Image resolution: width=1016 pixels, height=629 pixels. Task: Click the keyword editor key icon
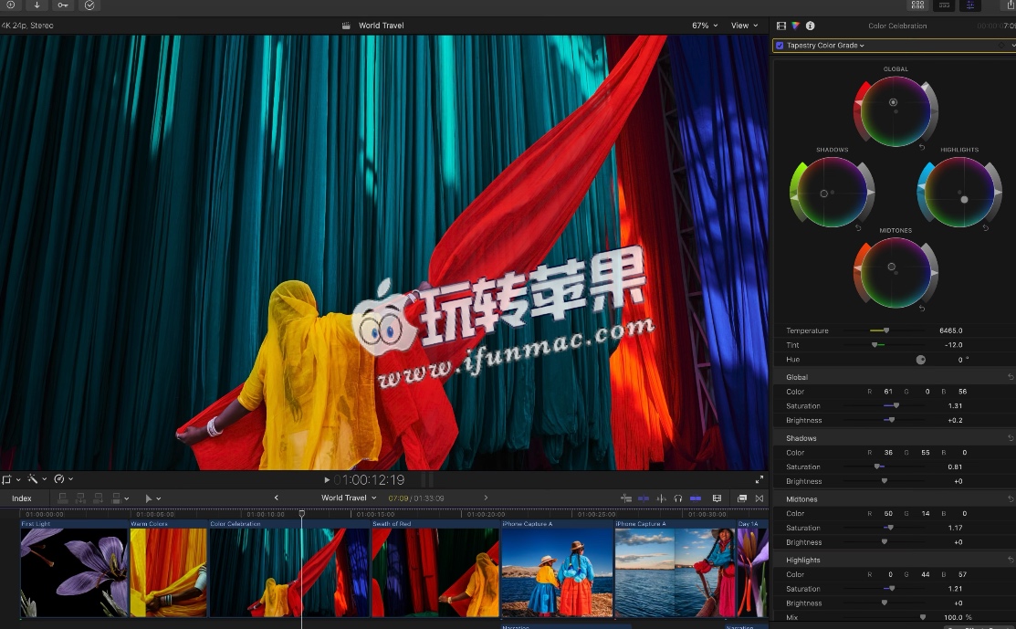(x=63, y=5)
